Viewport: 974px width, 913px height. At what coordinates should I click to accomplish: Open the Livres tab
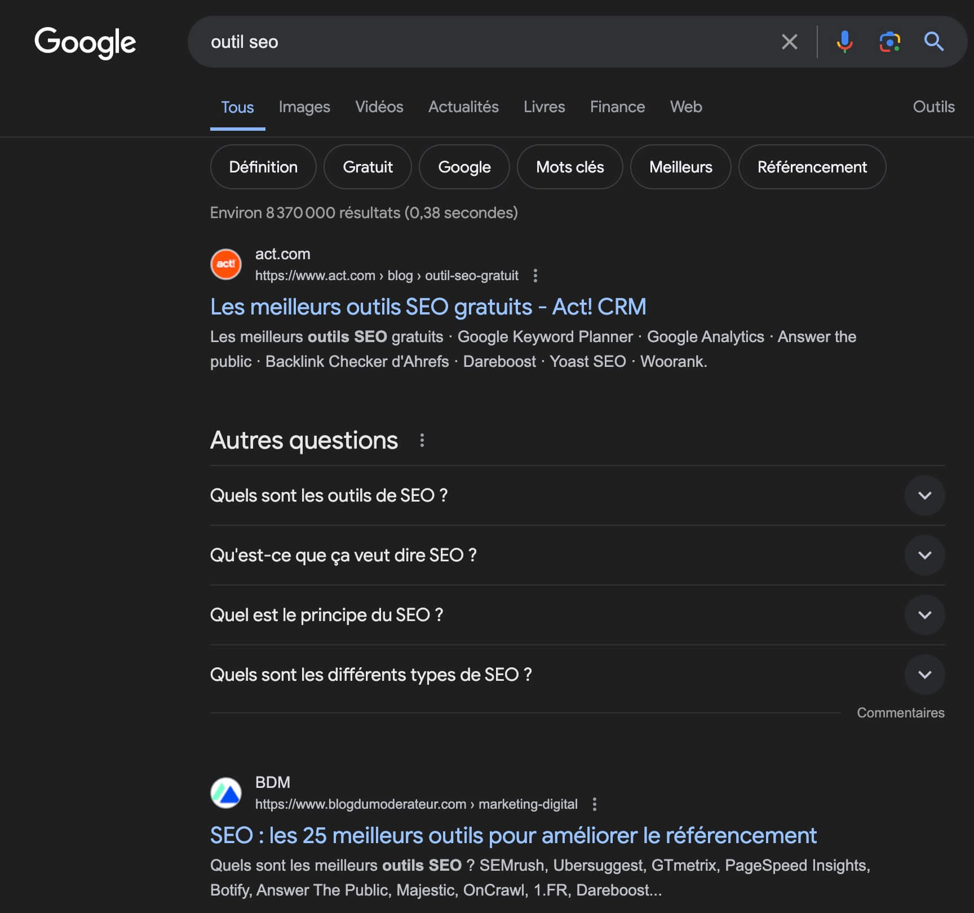point(544,107)
